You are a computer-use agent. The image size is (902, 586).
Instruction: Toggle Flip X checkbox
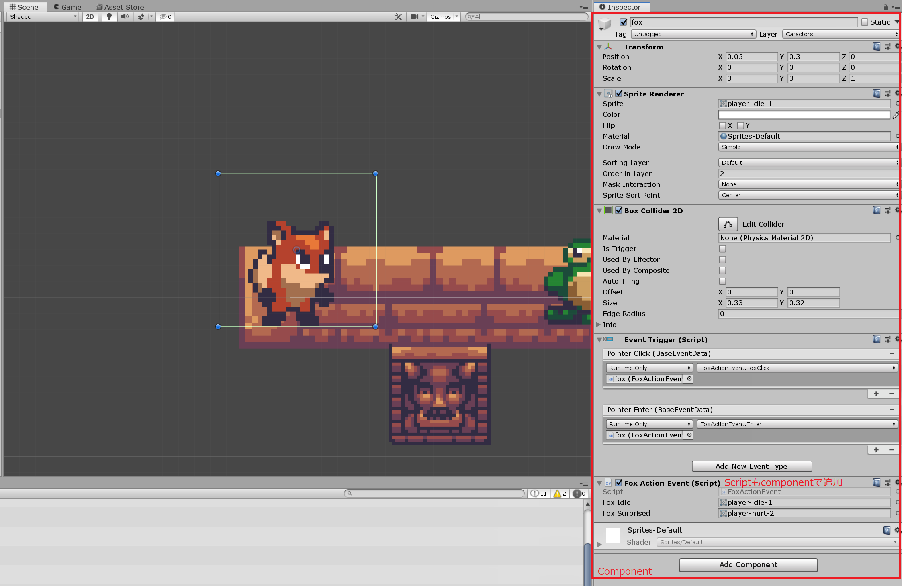(x=722, y=125)
